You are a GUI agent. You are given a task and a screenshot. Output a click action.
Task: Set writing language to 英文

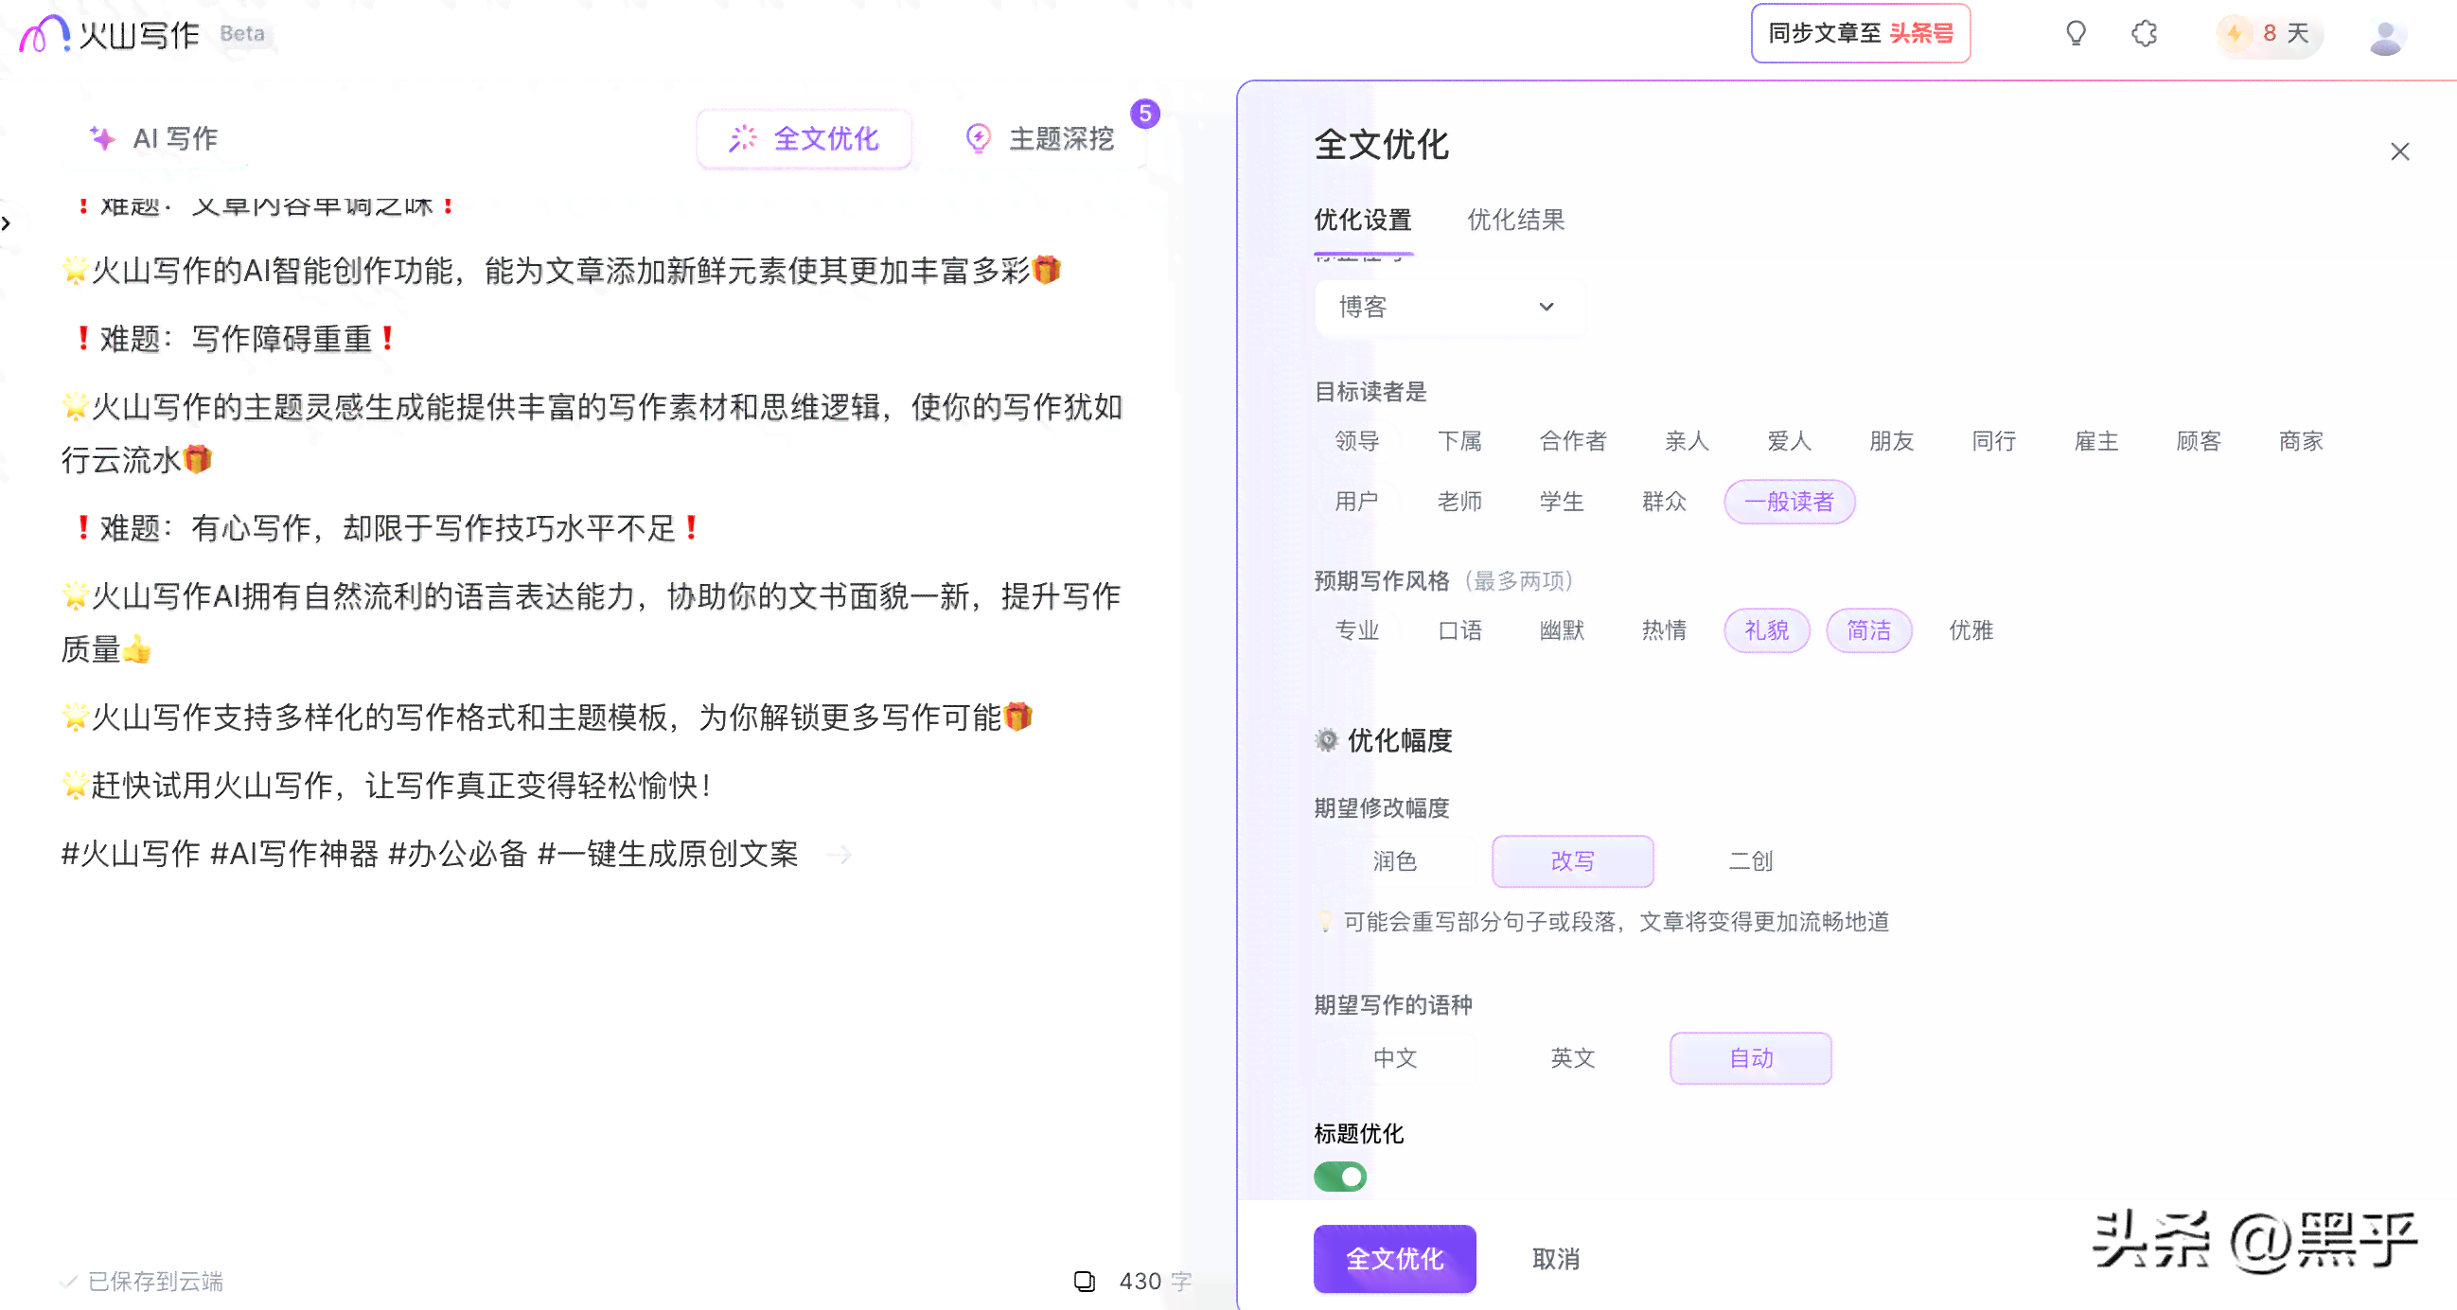coord(1572,1058)
